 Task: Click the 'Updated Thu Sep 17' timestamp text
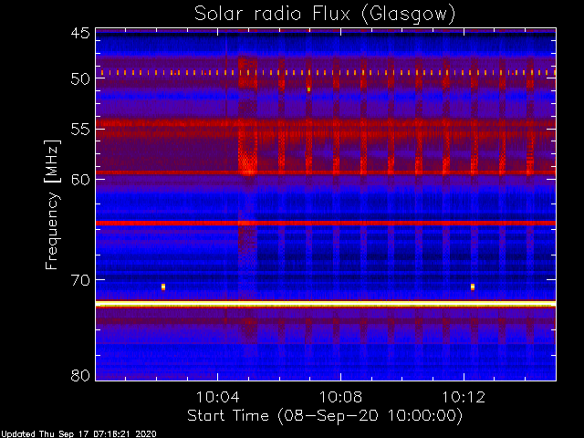[x=78, y=434]
